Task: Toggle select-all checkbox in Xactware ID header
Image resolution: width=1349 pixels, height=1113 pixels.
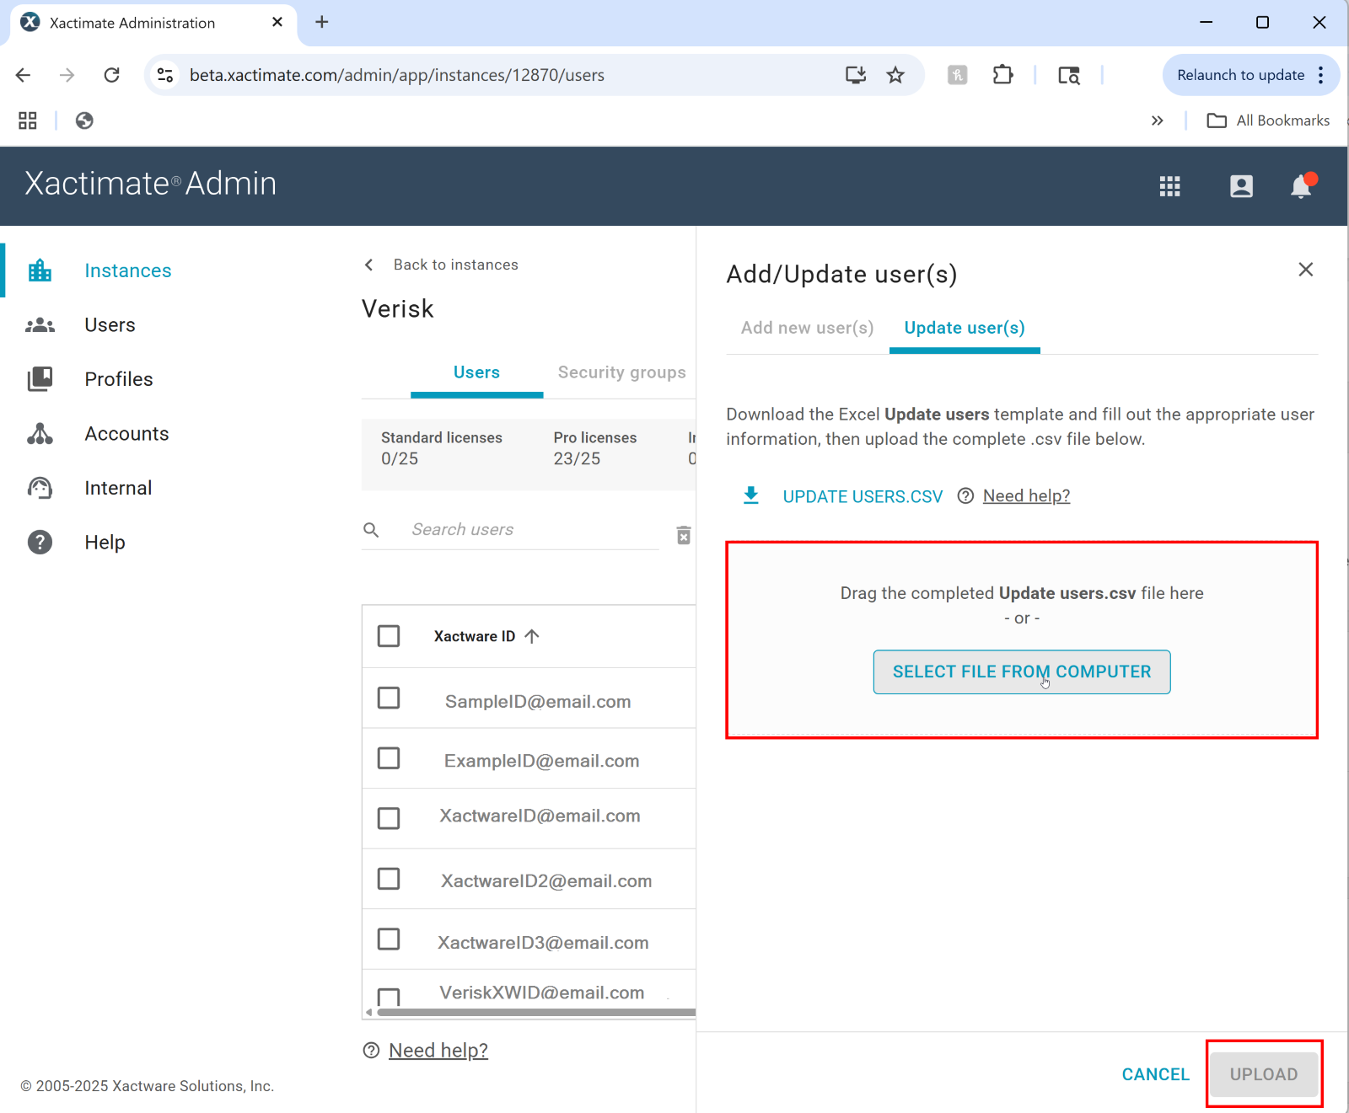Action: click(389, 636)
